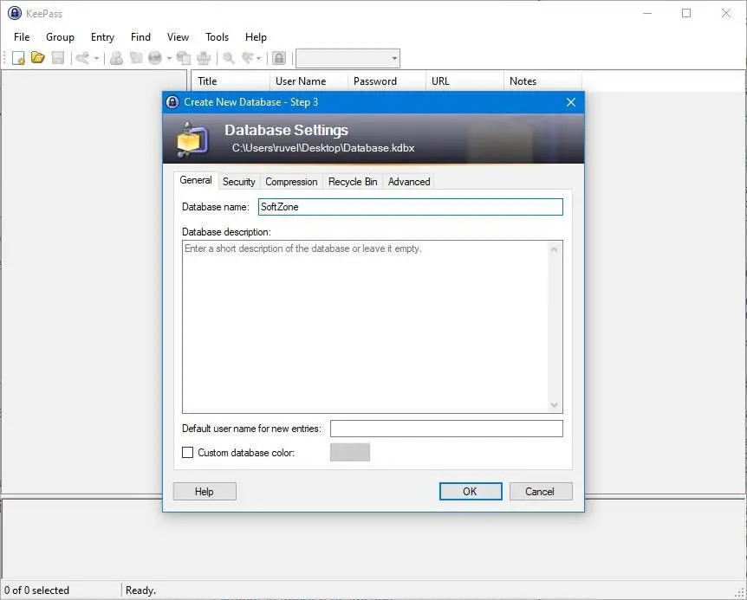Expand the Open URL dropdown arrow

[169, 59]
